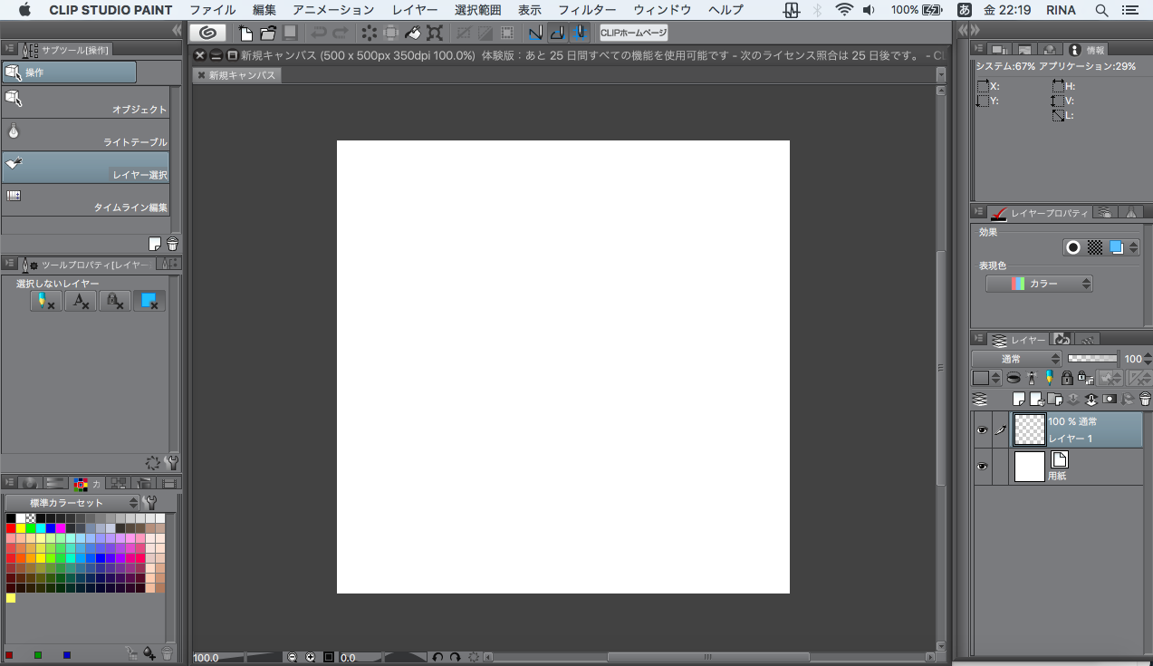Rotate canvas left icon in status bar
The image size is (1153, 666).
pos(437,657)
